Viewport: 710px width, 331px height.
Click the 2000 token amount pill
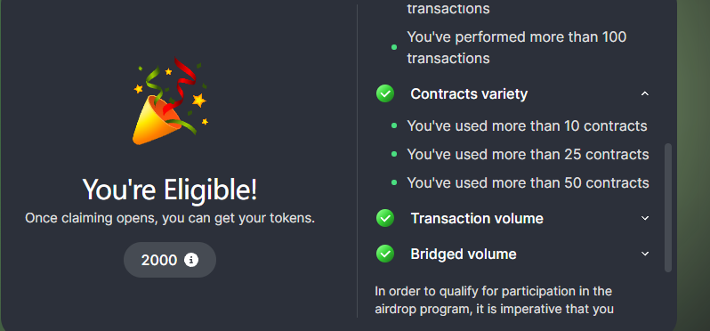(x=170, y=260)
